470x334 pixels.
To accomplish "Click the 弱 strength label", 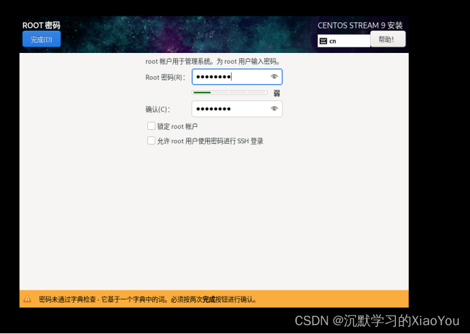I will pos(276,93).
